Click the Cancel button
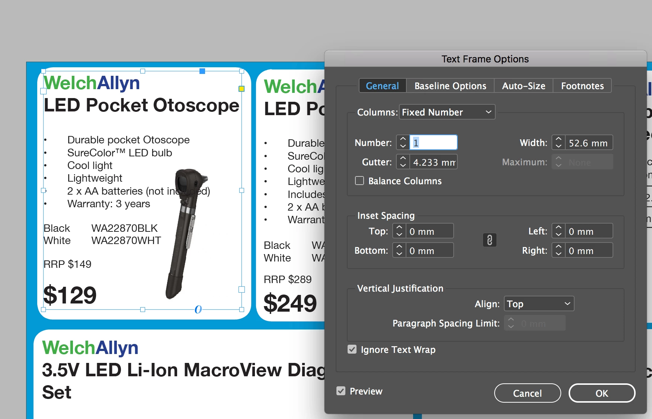Screen dimensions: 652x419 coord(527,393)
